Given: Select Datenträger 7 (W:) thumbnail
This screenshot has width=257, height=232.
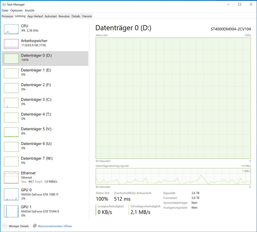Looking at the screenshot, I should [11, 162].
